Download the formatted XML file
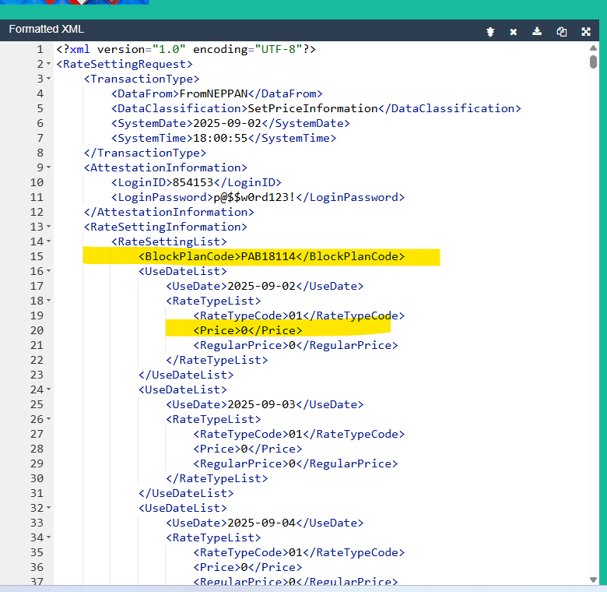 pos(537,32)
